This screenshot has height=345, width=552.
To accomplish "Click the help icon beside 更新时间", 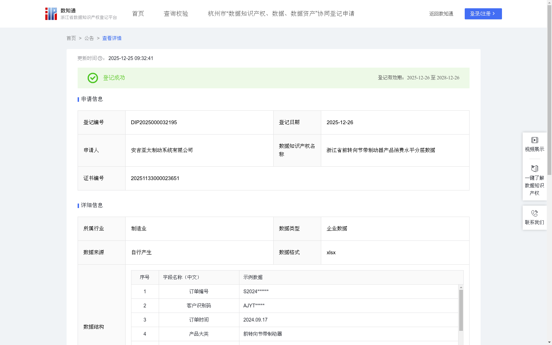I will [100, 58].
